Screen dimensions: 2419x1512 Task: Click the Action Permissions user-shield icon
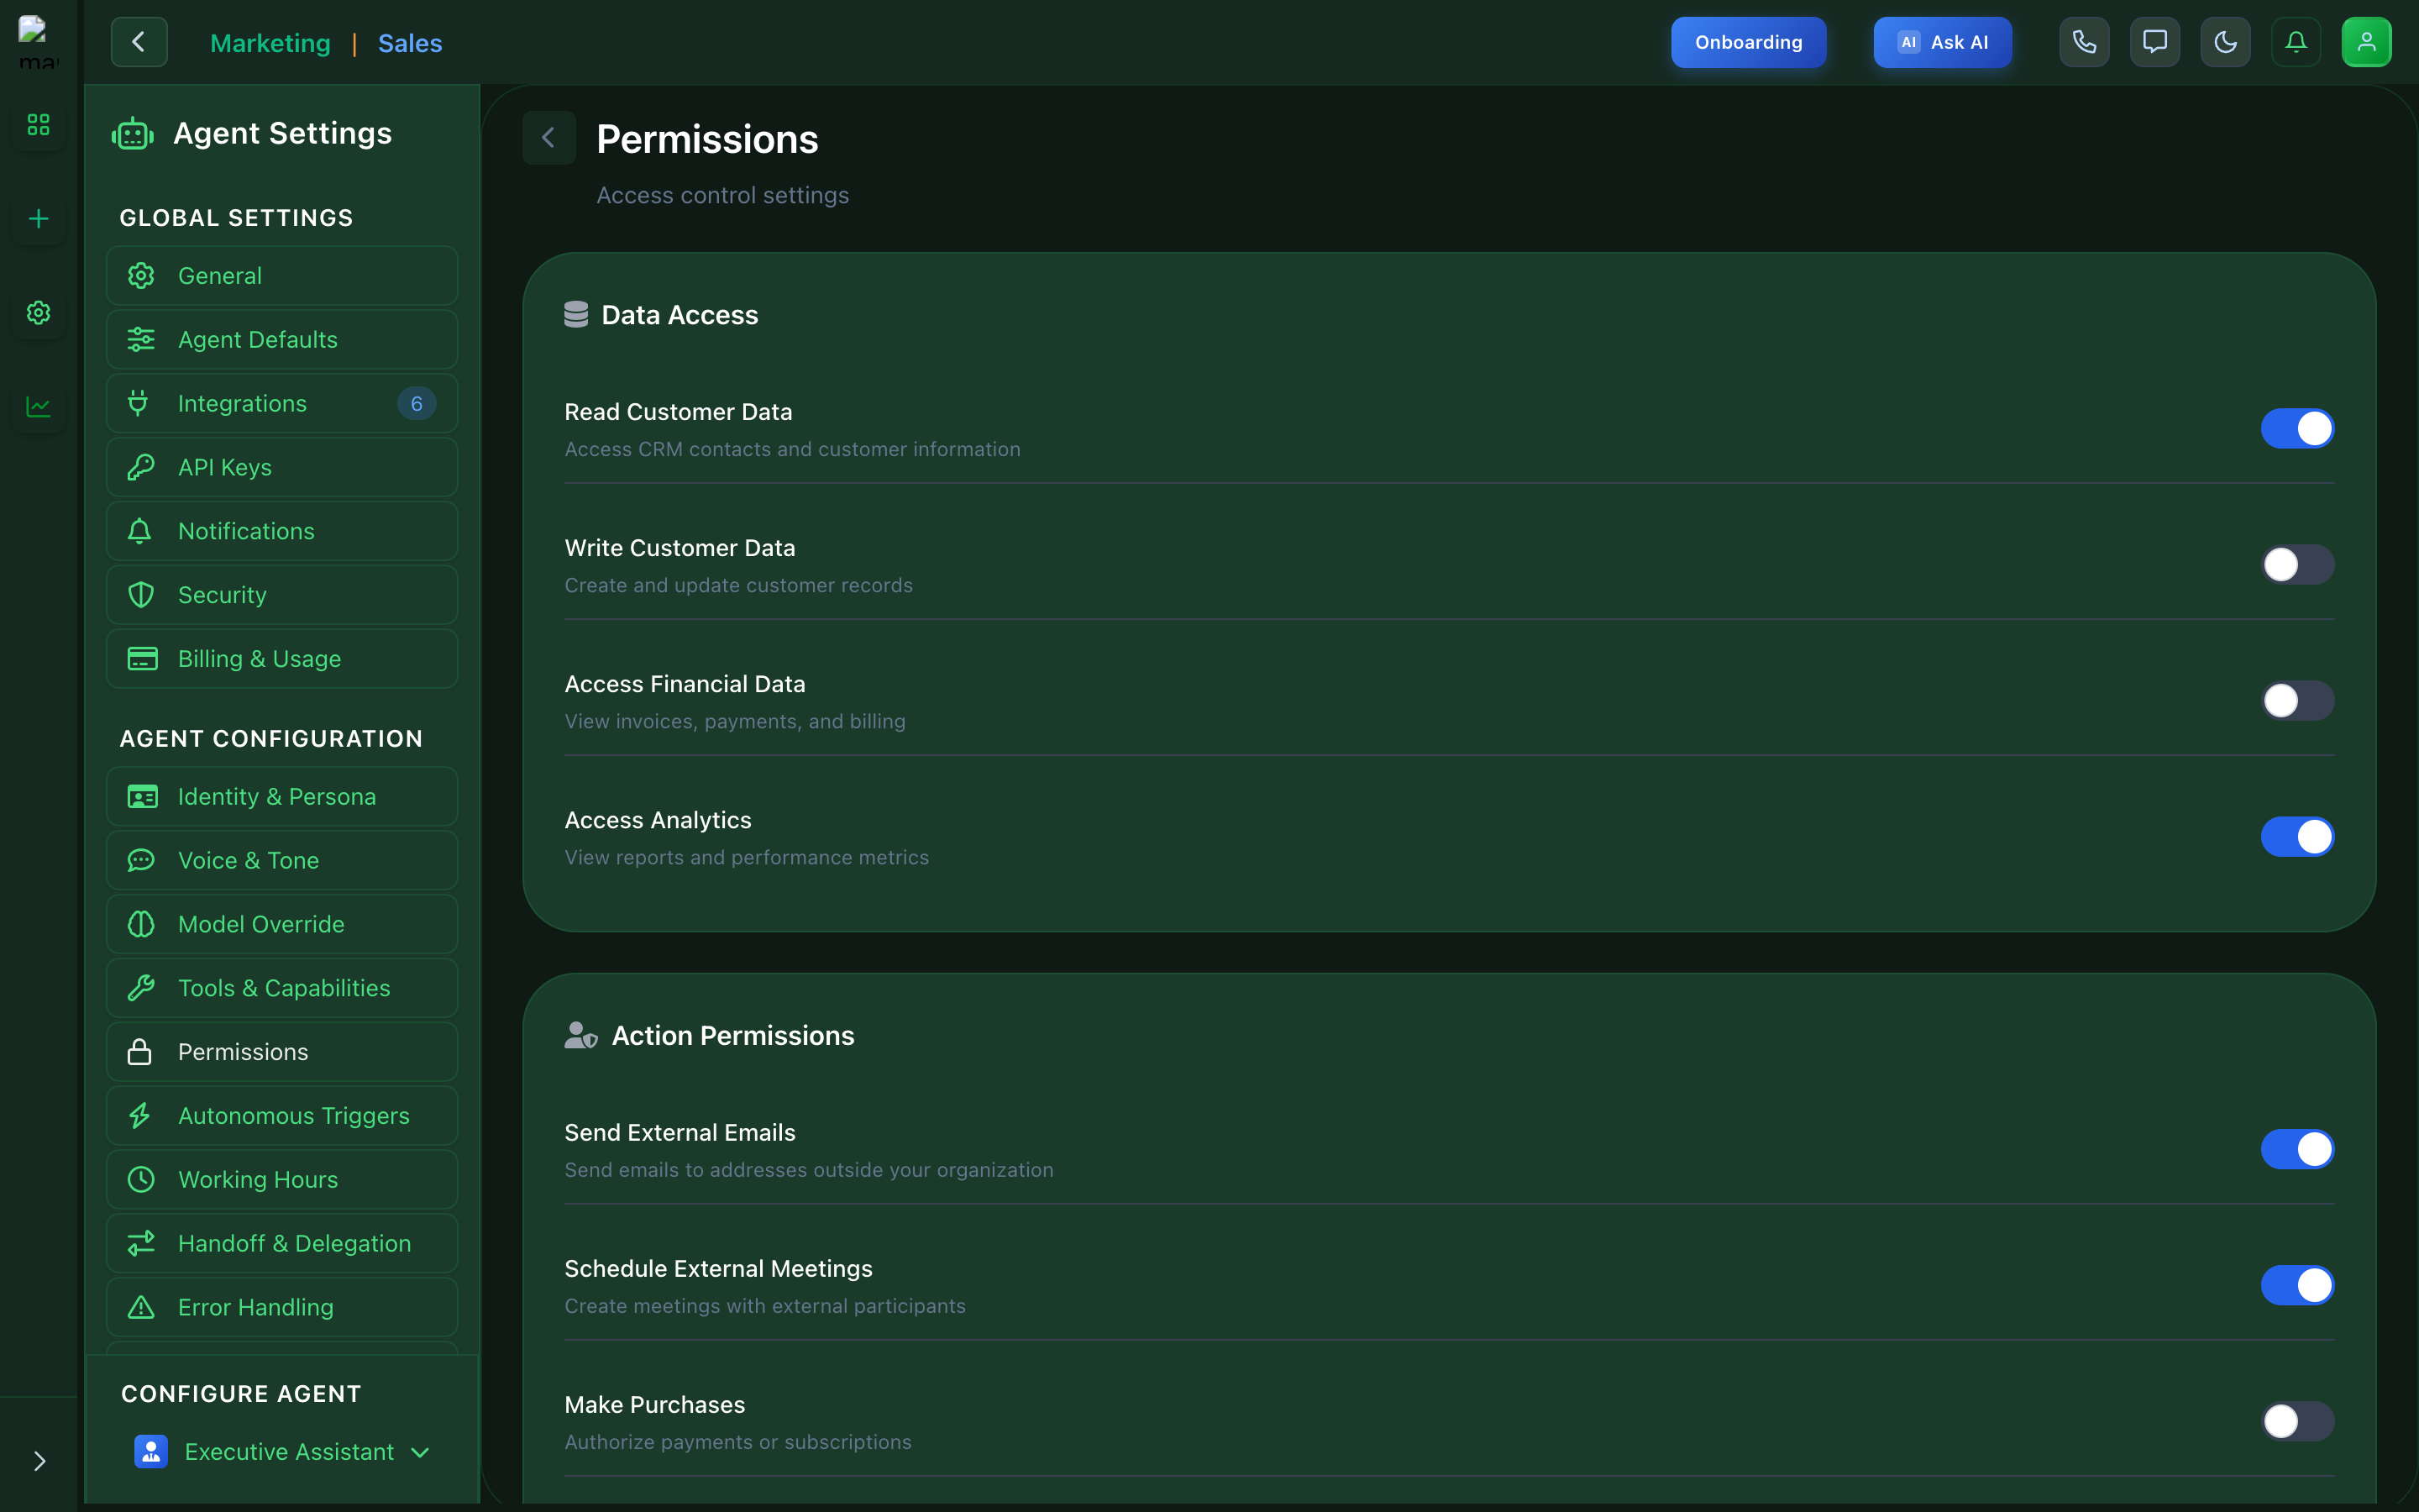coord(580,1035)
